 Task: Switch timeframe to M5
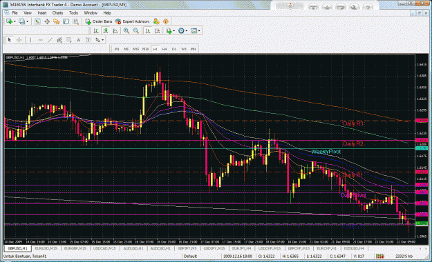point(126,49)
